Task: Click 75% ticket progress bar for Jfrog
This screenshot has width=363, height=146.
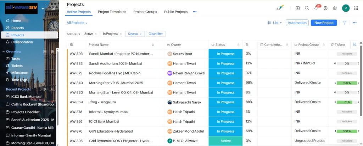Action: point(347,102)
